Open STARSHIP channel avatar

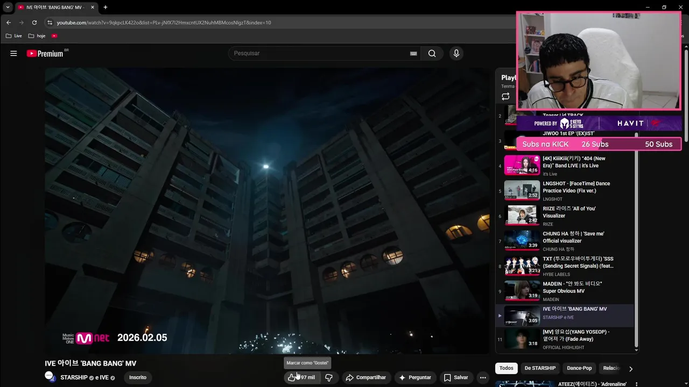(x=50, y=377)
